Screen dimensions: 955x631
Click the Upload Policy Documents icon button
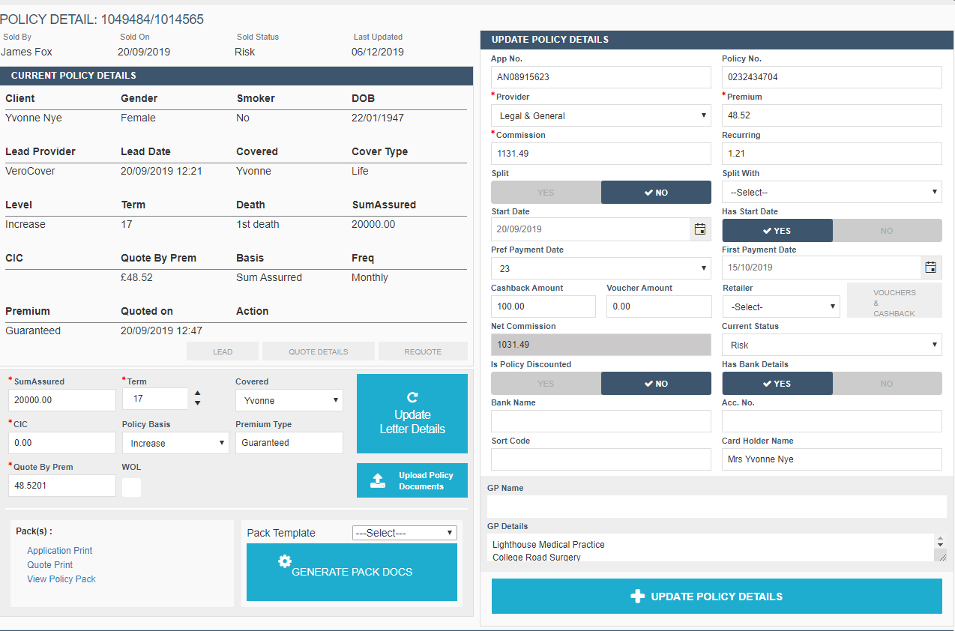378,480
